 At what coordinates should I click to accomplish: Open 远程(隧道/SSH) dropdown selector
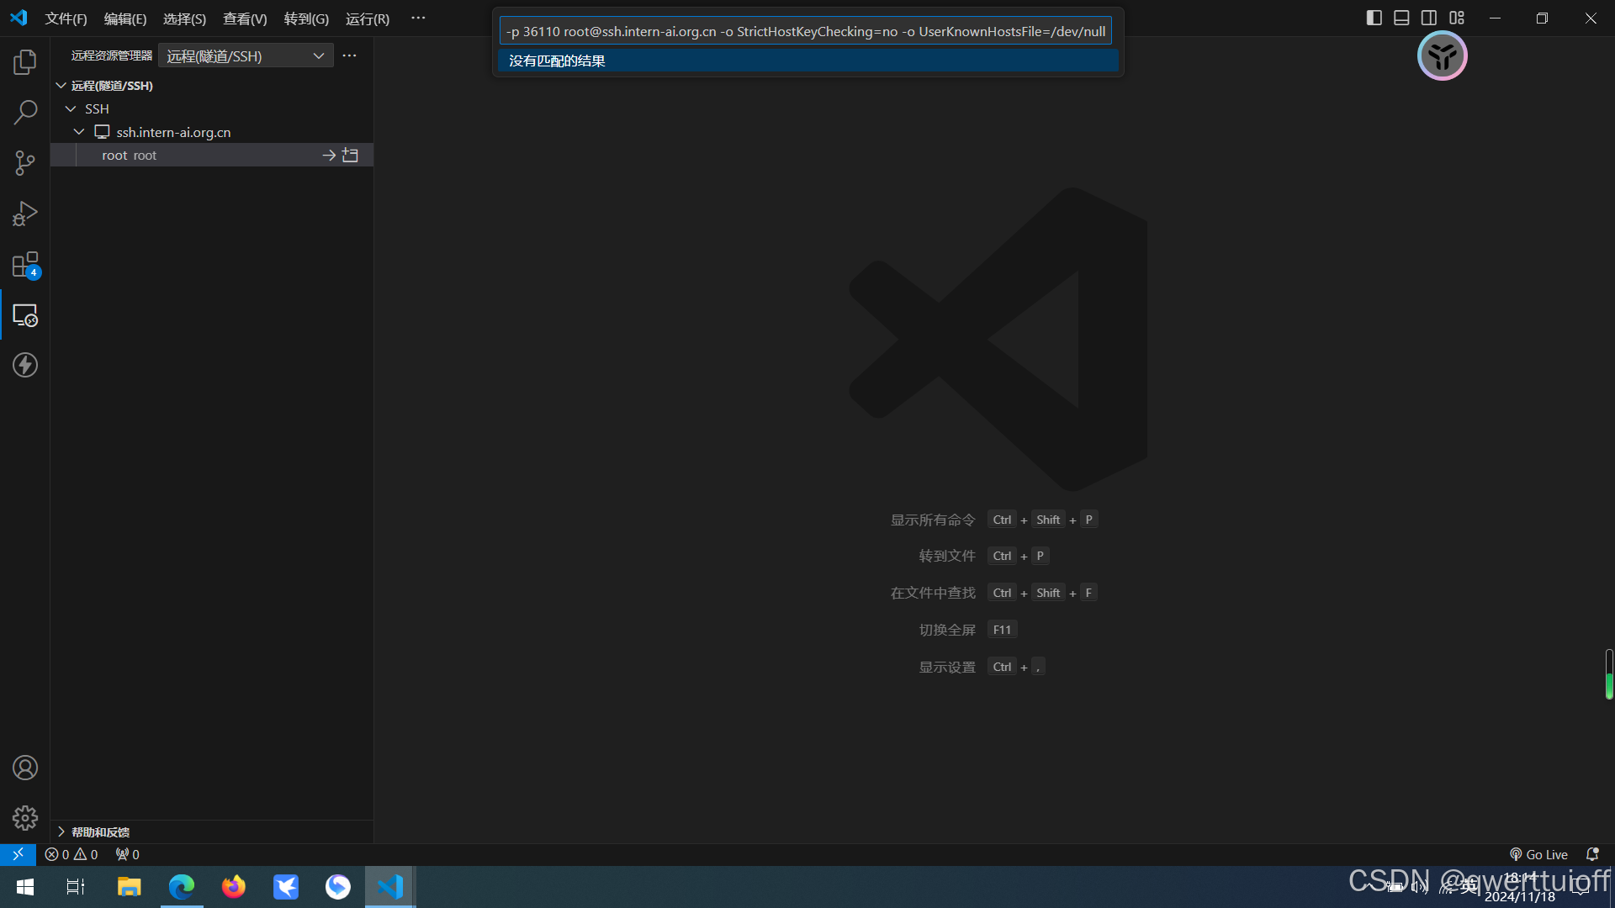[245, 56]
